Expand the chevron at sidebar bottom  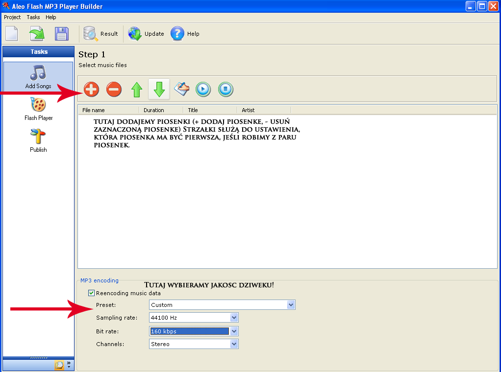click(69, 365)
